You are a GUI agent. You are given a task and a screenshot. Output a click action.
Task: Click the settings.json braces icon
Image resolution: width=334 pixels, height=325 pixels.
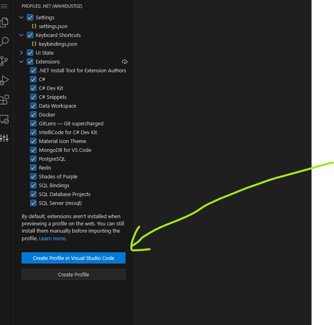point(34,26)
